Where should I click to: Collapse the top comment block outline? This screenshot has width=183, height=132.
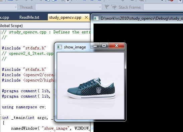[1, 32]
